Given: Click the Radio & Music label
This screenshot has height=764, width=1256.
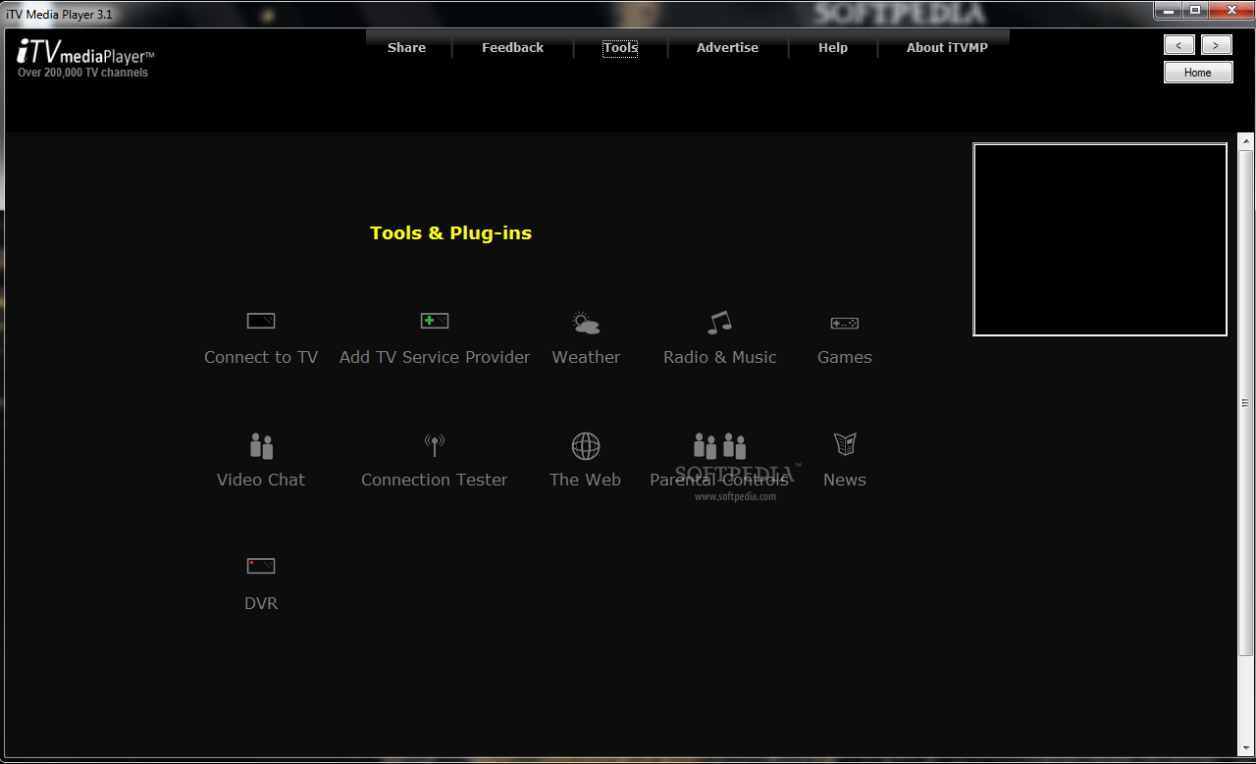Looking at the screenshot, I should (720, 357).
